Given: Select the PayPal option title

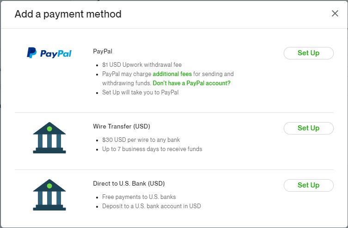Looking at the screenshot, I should tap(103, 51).
